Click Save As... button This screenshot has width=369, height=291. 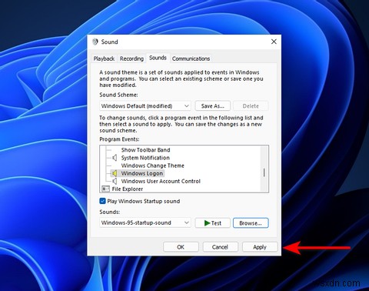[212, 106]
